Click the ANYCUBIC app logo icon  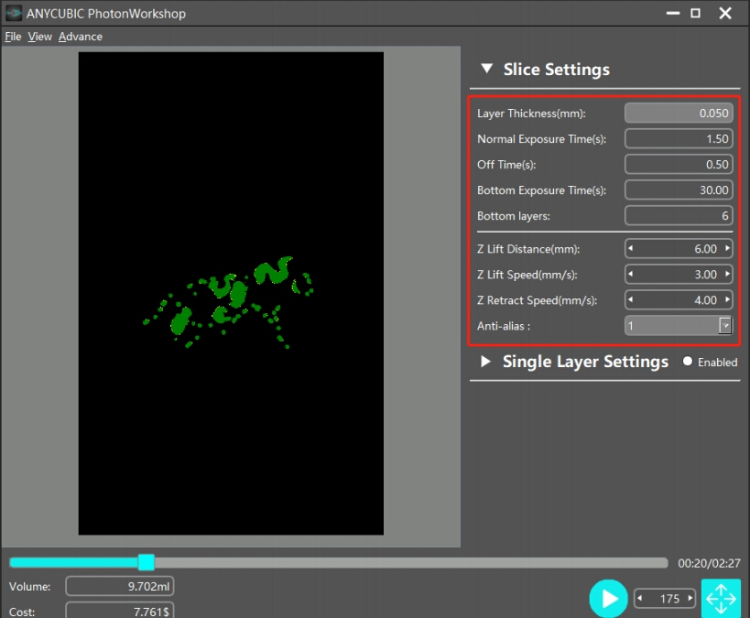click(14, 14)
